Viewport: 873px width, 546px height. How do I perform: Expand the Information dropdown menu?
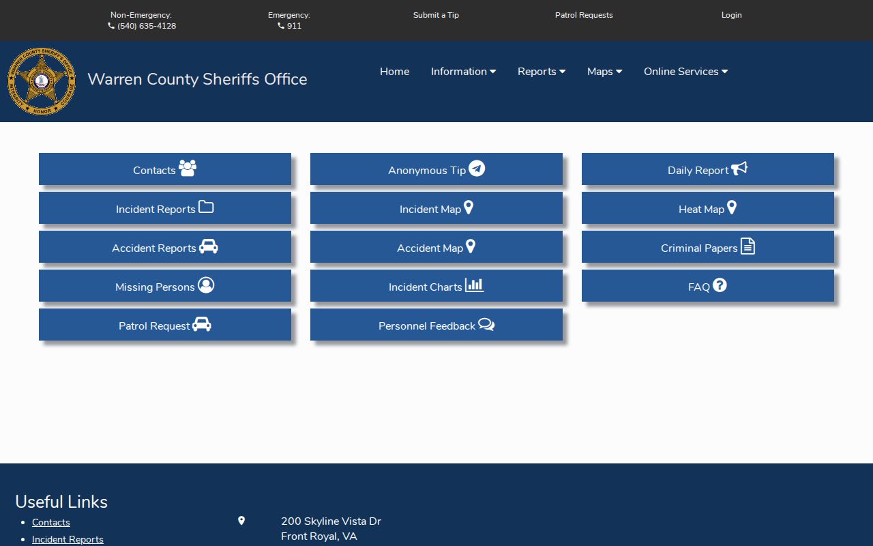[x=463, y=72]
